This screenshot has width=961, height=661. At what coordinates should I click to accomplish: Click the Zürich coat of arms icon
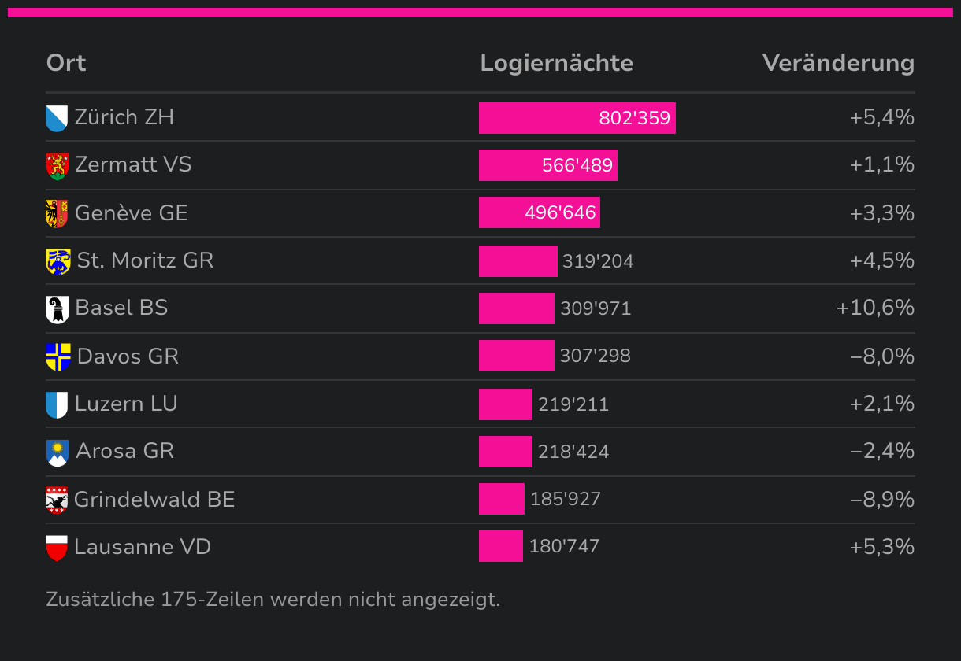[x=57, y=118]
